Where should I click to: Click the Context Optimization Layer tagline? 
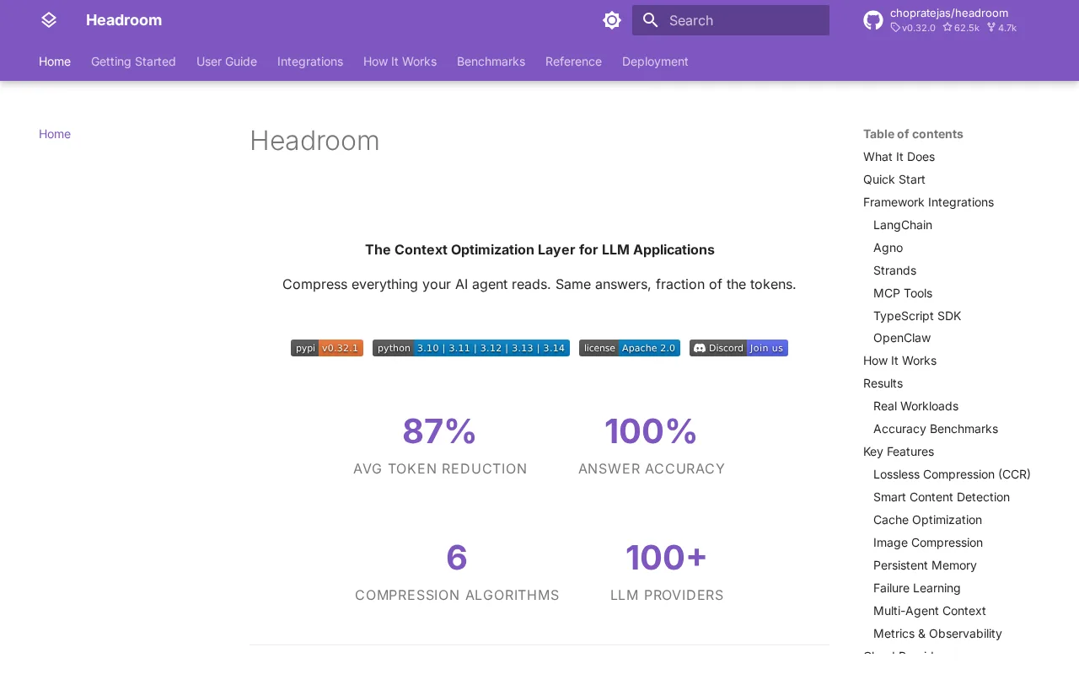[x=539, y=249]
